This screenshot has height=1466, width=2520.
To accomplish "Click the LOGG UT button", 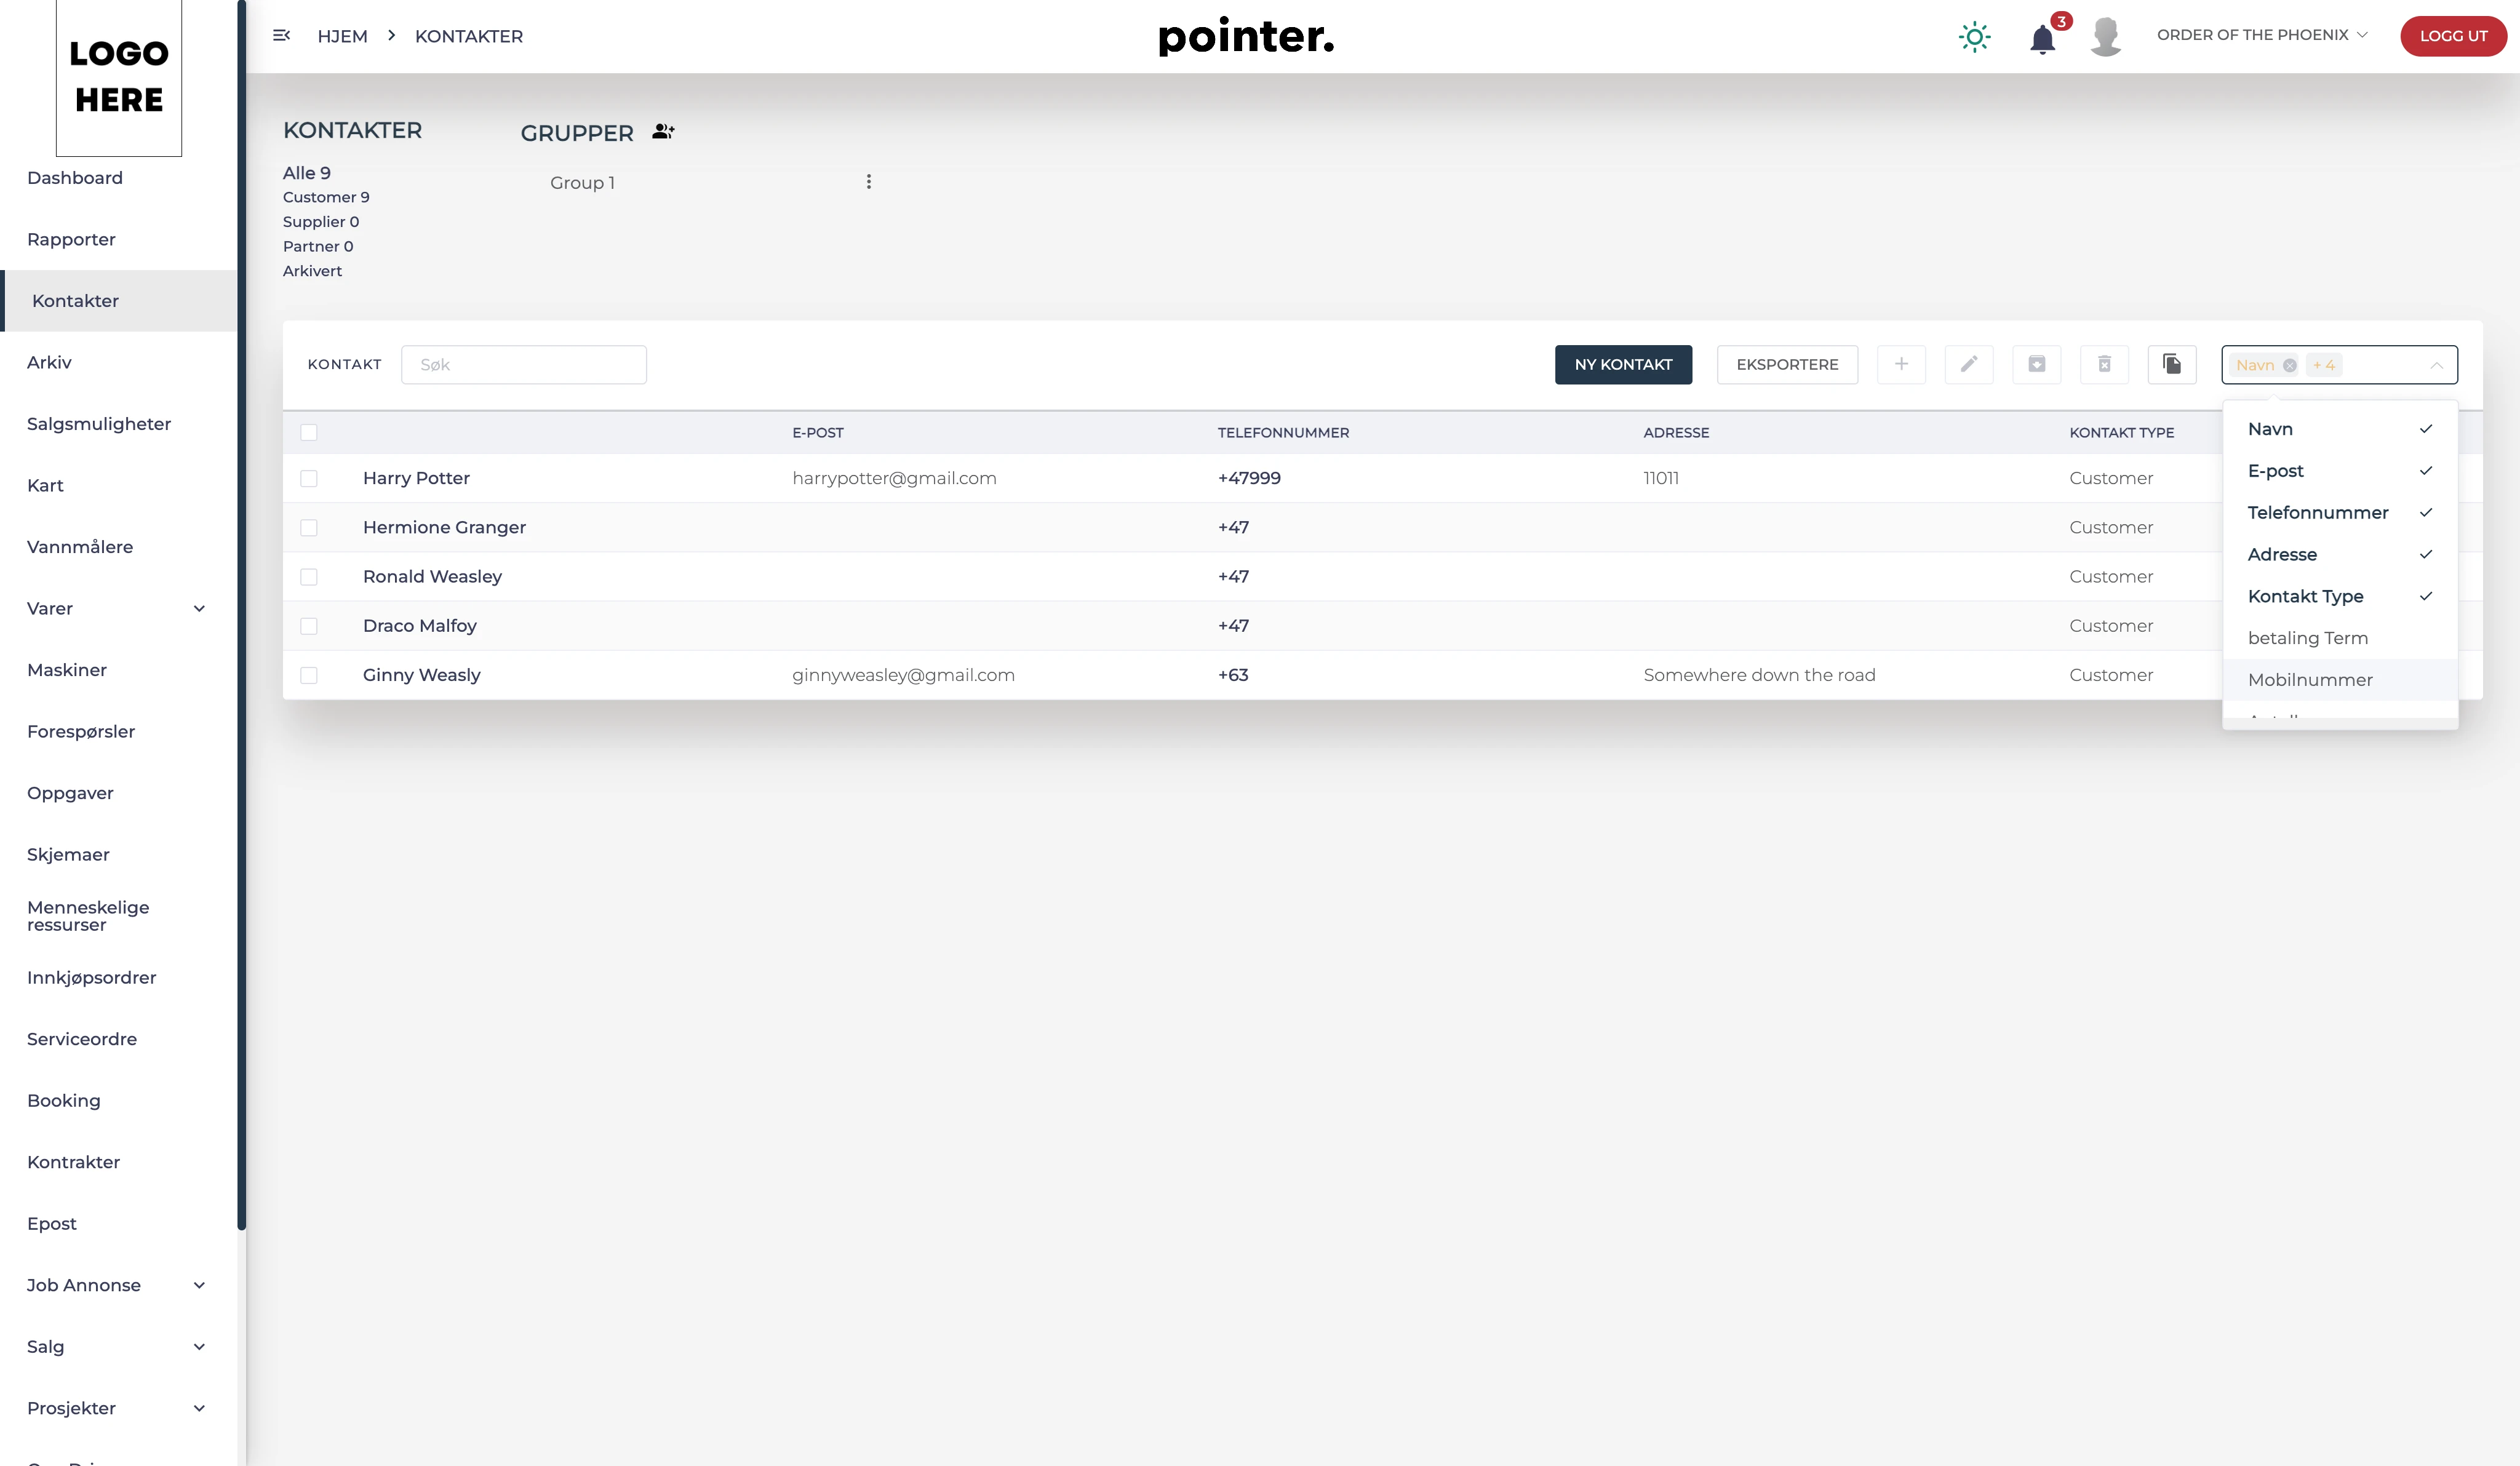I will [2453, 36].
